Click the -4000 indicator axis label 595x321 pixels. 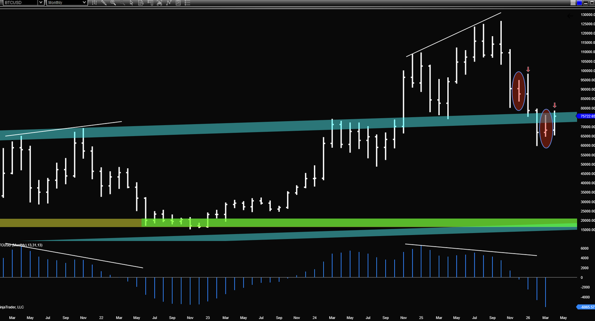585,297
